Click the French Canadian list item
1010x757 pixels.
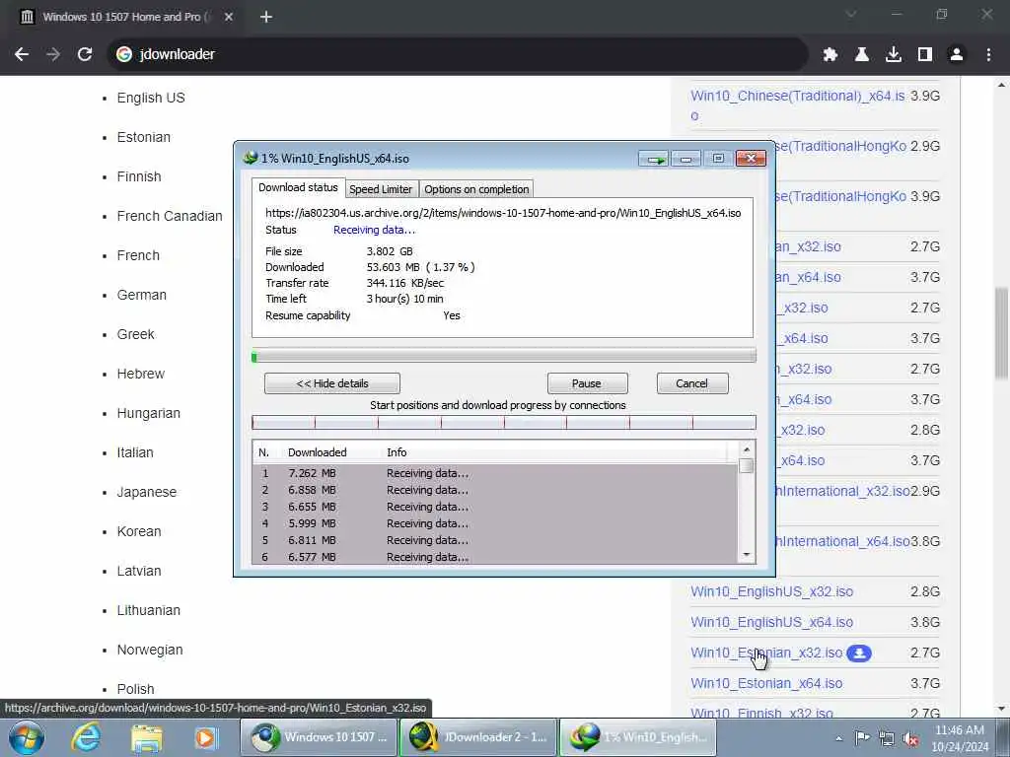click(x=170, y=216)
